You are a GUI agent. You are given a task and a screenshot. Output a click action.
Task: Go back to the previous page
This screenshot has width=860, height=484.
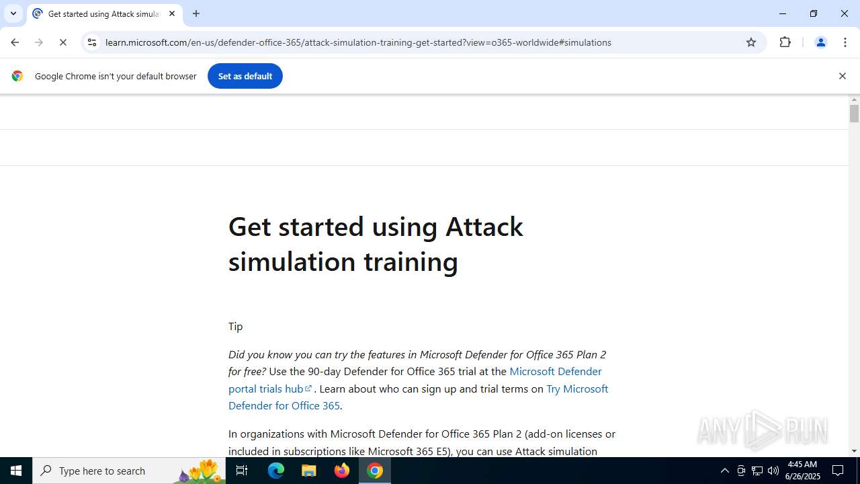[15, 42]
